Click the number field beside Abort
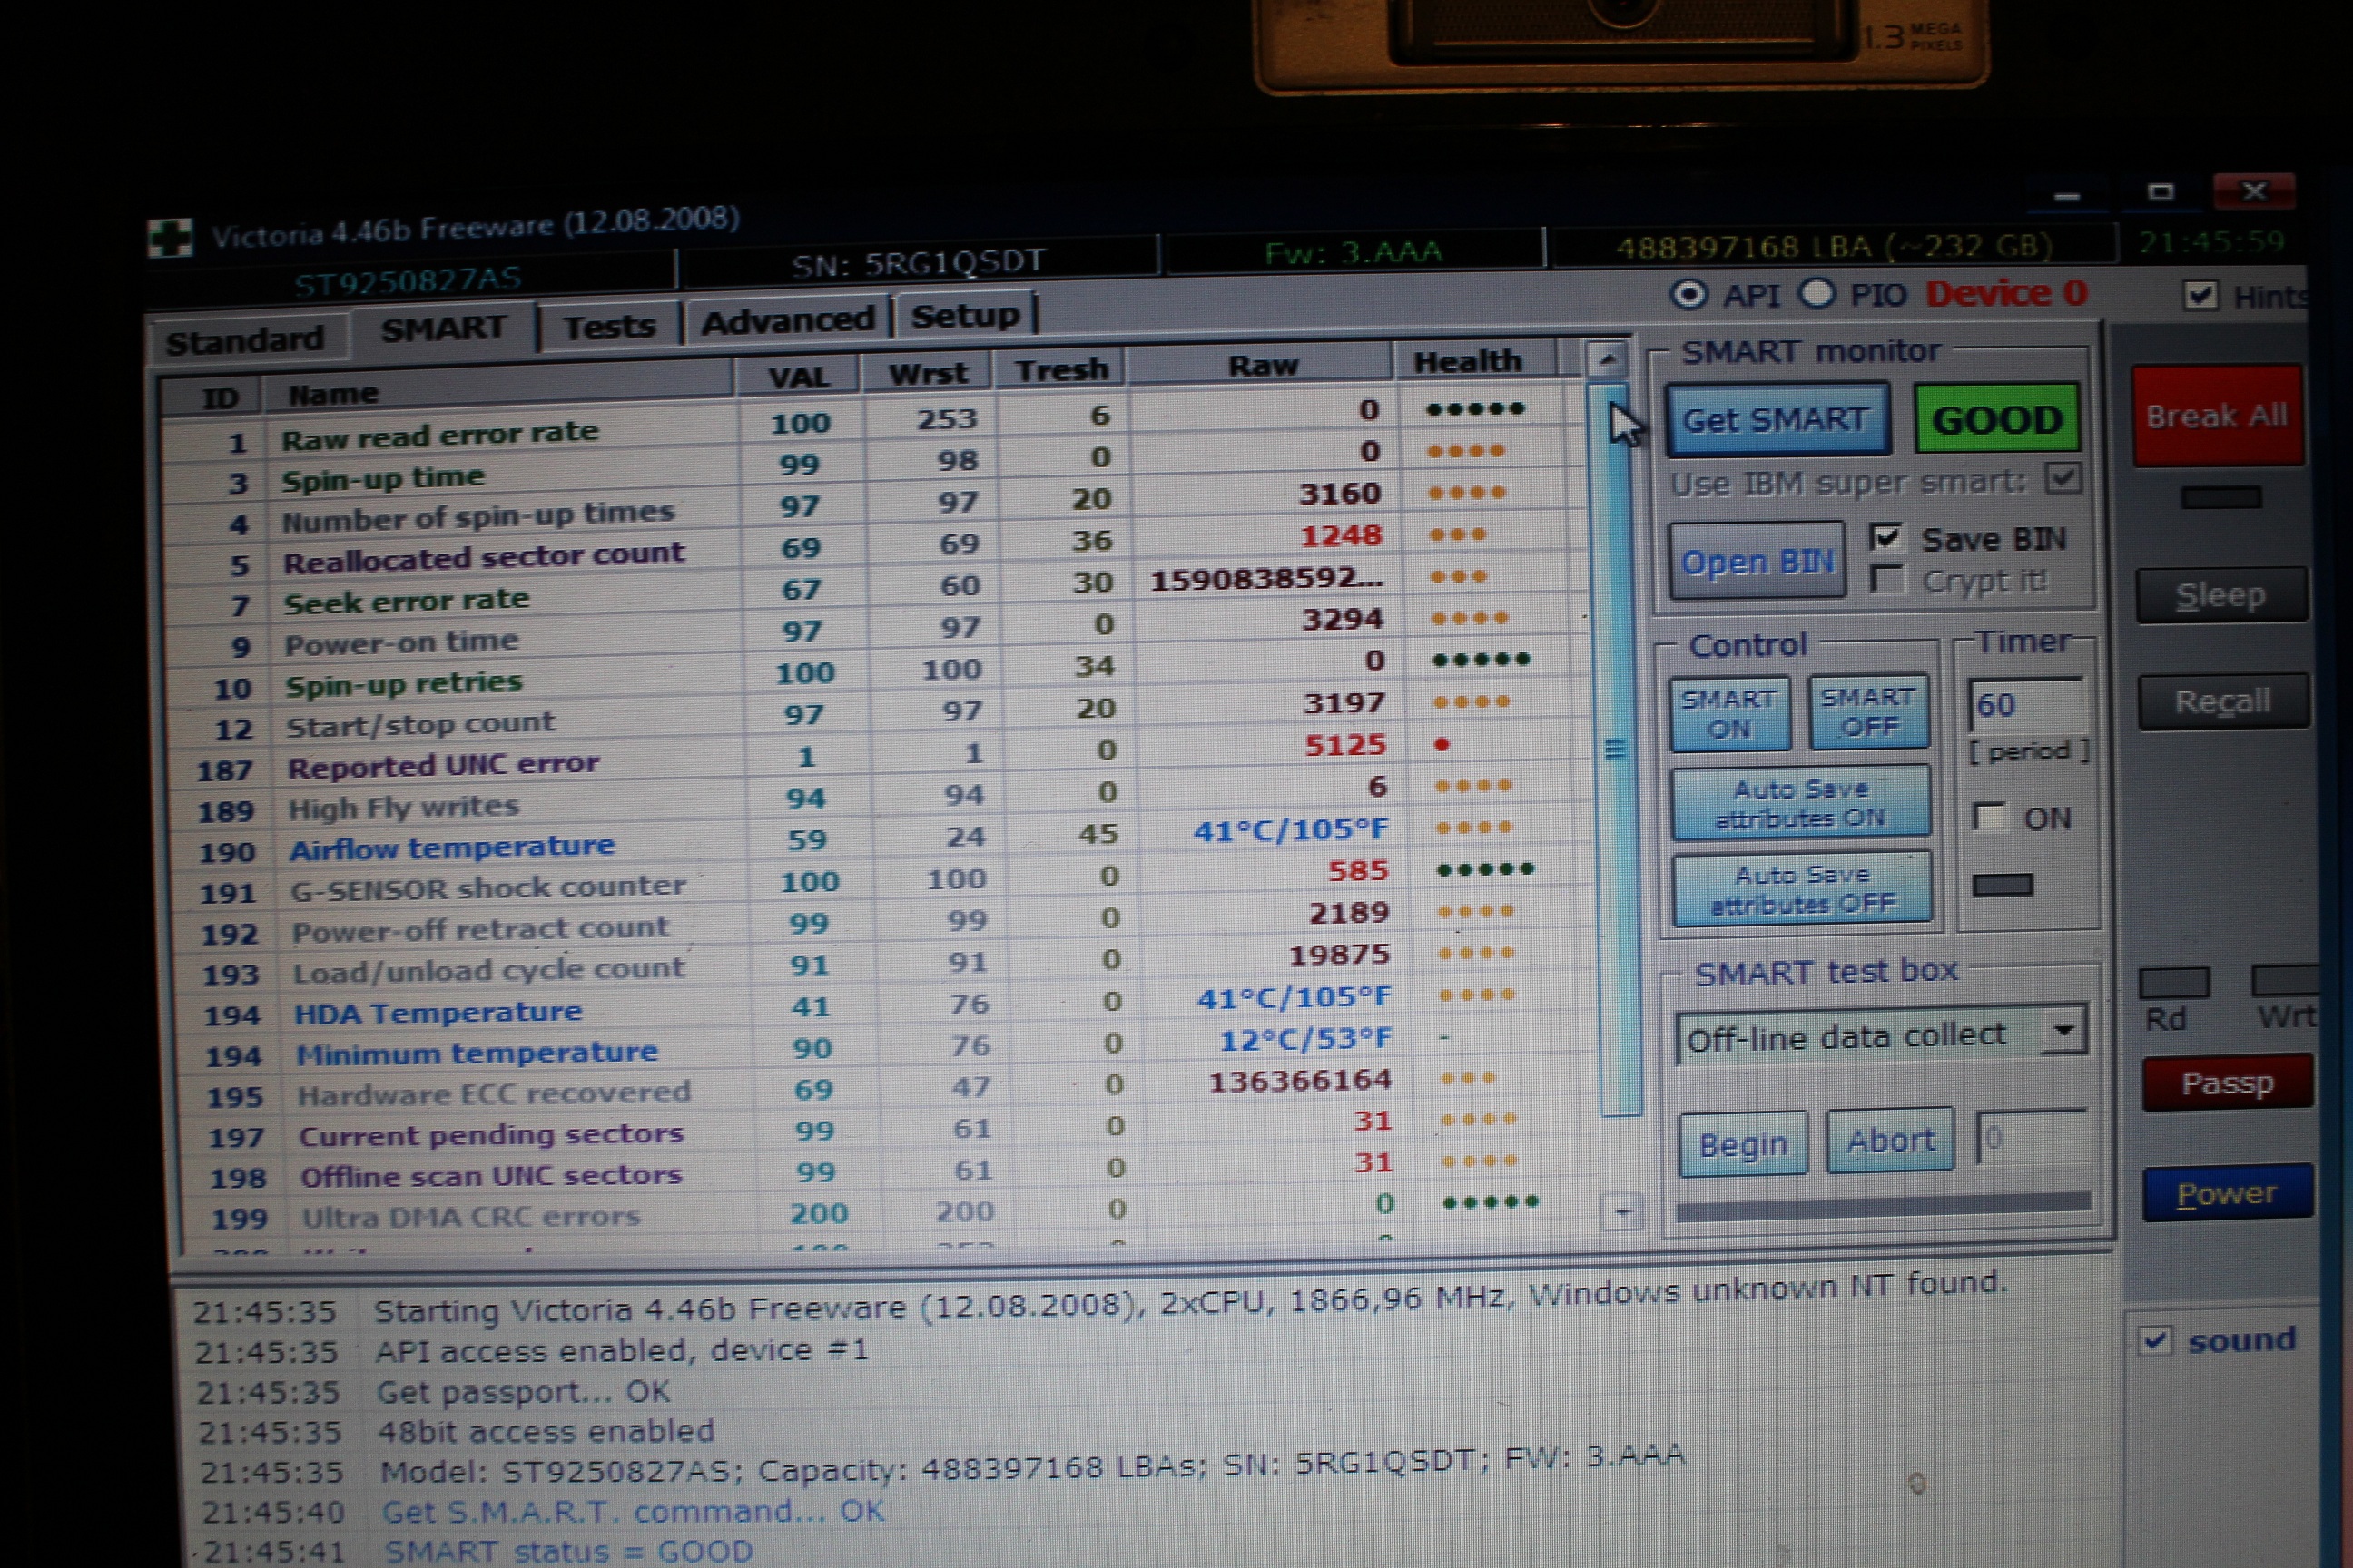2353x1568 pixels. [2031, 1137]
